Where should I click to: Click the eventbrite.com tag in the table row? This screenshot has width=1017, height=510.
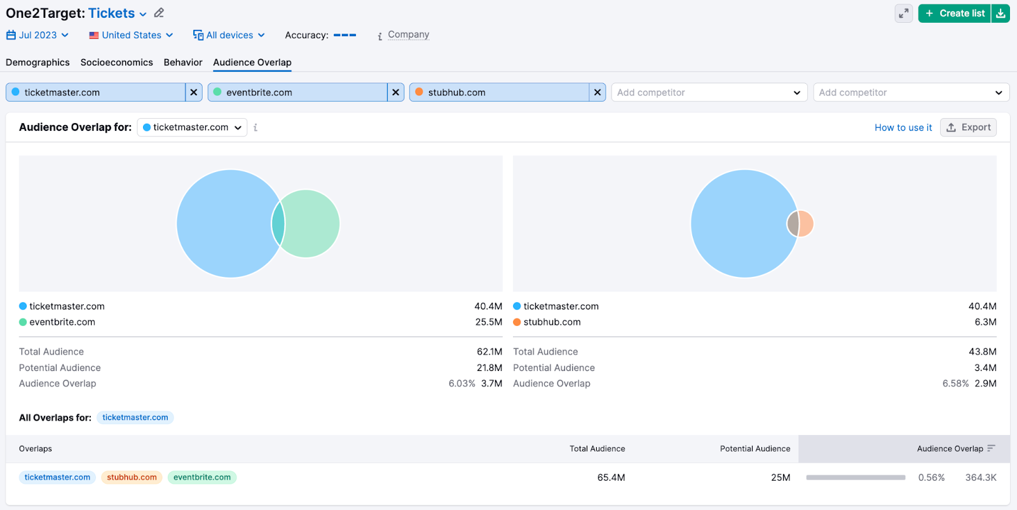[x=202, y=477]
